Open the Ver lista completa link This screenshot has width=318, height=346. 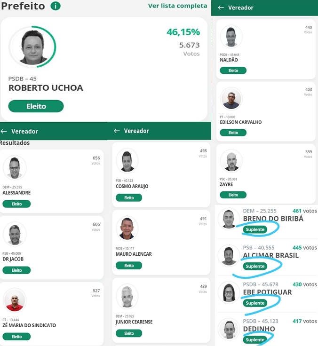[x=177, y=6]
